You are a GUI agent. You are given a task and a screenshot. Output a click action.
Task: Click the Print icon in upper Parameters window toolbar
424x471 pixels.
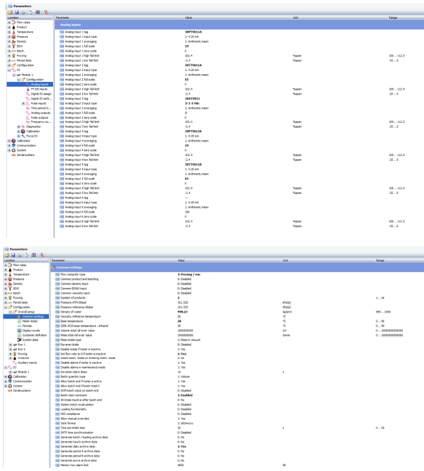23,12
